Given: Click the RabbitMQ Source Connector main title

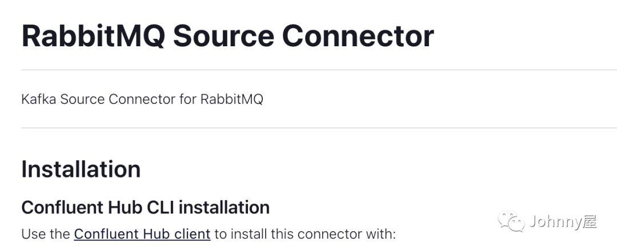Looking at the screenshot, I should click(x=227, y=35).
